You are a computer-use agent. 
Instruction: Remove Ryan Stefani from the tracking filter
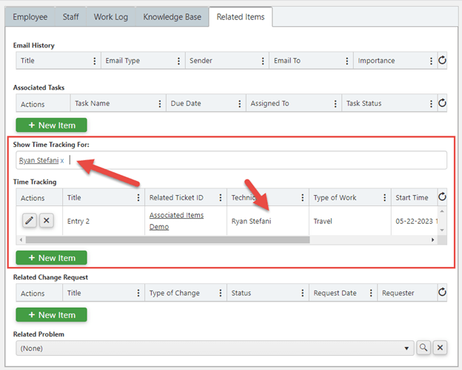62,161
